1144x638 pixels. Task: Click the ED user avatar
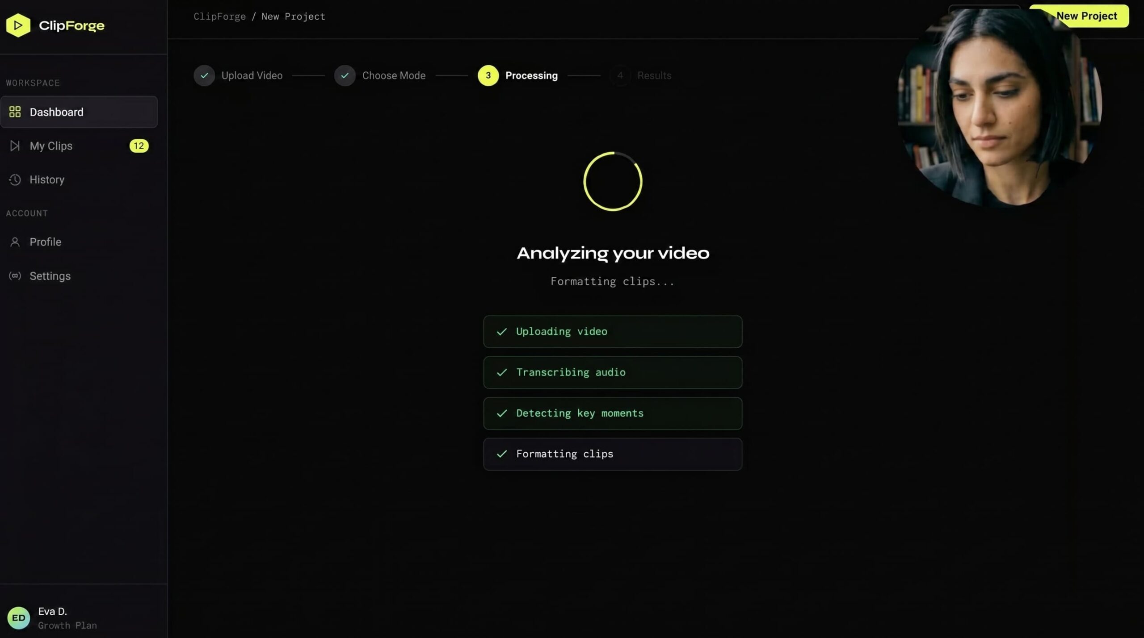pos(18,617)
